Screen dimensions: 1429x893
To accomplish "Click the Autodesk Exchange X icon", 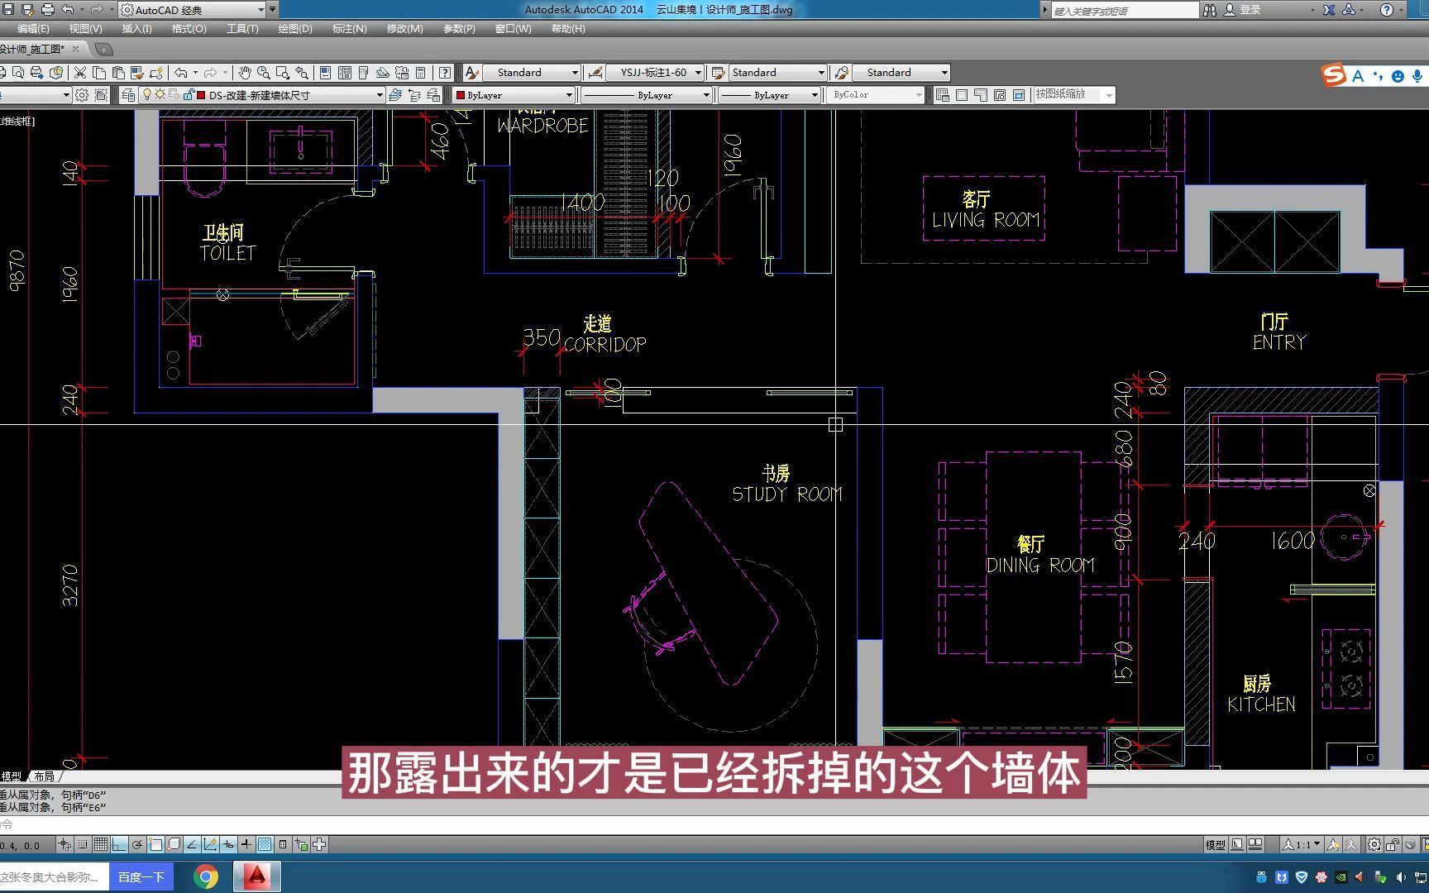I will pyautogui.click(x=1328, y=10).
